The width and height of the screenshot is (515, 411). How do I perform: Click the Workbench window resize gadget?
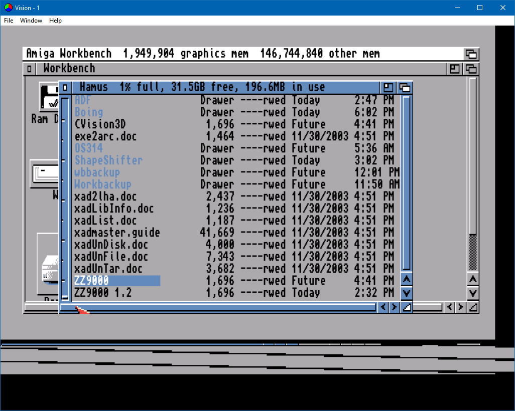(x=473, y=307)
